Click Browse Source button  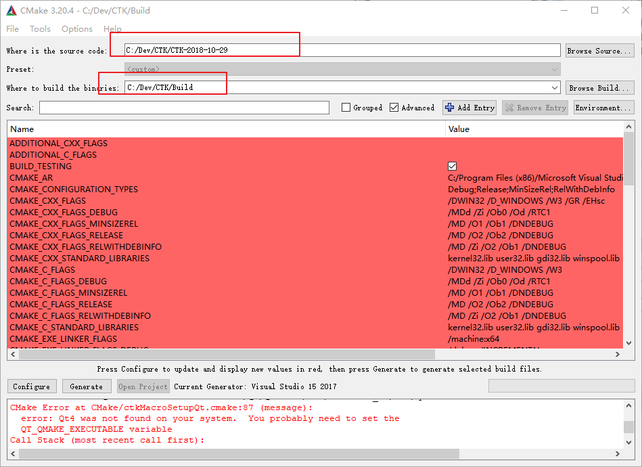pyautogui.click(x=600, y=51)
